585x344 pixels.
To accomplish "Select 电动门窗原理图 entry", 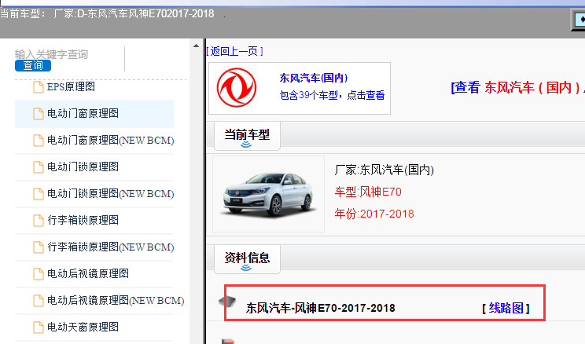I will [x=83, y=113].
